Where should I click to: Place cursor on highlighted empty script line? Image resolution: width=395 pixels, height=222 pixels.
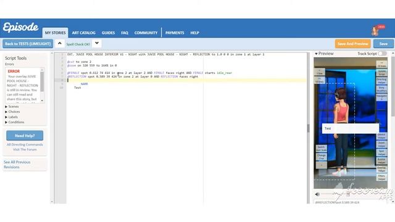pos(186,80)
